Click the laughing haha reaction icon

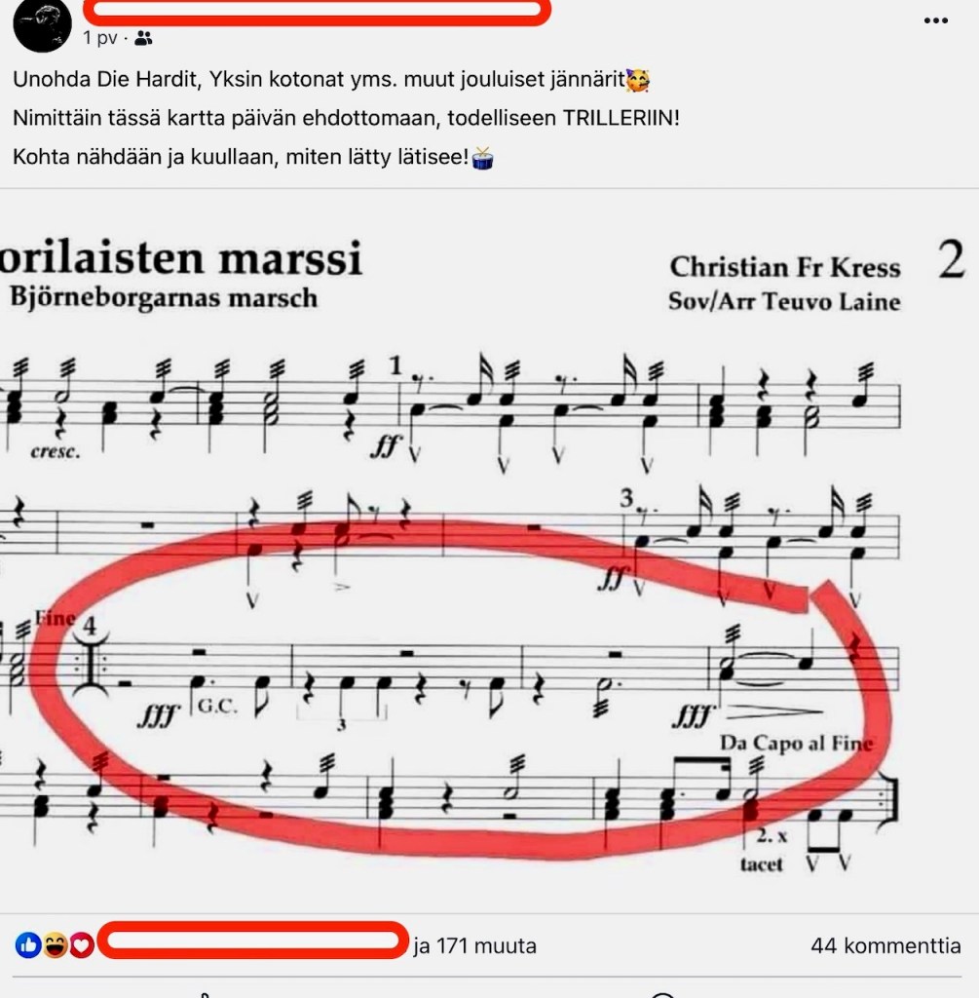click(56, 945)
